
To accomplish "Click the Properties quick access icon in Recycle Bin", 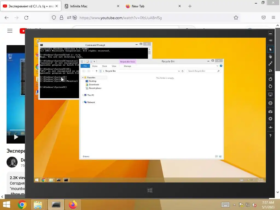I will click(x=87, y=62).
